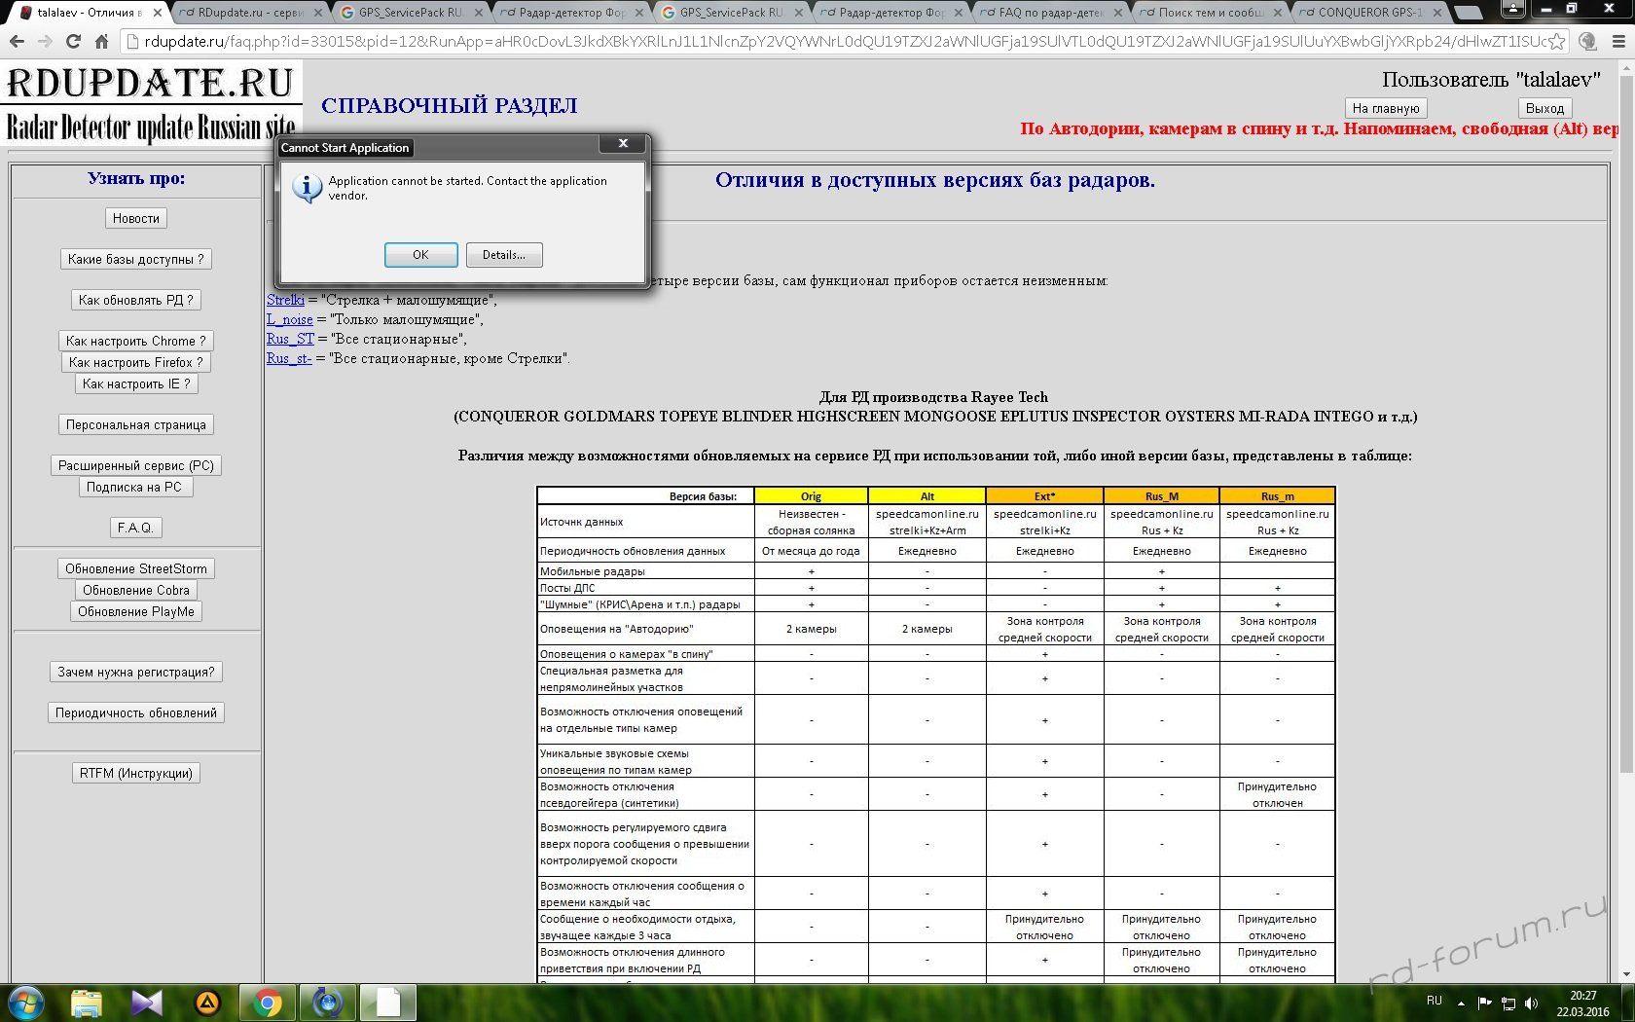Click the RDUPDATE.RU site logo

pos(150,102)
